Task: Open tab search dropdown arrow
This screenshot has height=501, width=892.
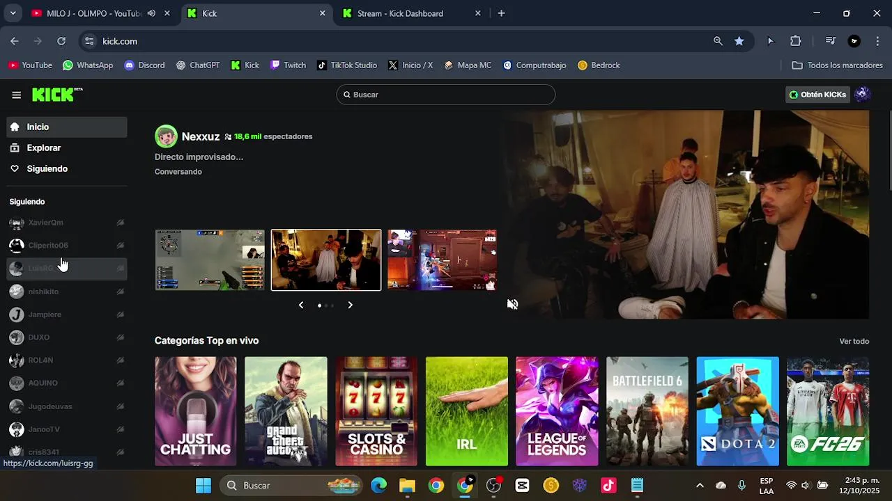Action: [13, 13]
